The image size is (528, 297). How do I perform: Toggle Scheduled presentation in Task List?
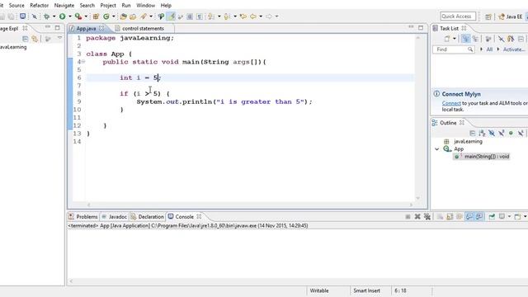[x=475, y=39]
